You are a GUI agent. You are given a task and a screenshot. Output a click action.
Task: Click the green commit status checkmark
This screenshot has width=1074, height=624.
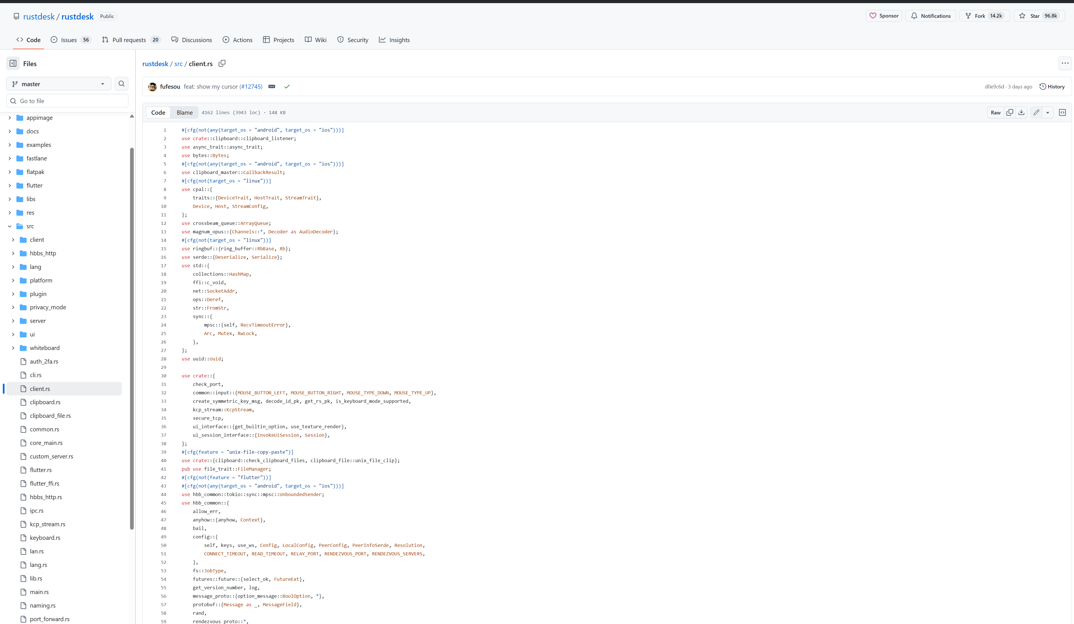pos(287,86)
